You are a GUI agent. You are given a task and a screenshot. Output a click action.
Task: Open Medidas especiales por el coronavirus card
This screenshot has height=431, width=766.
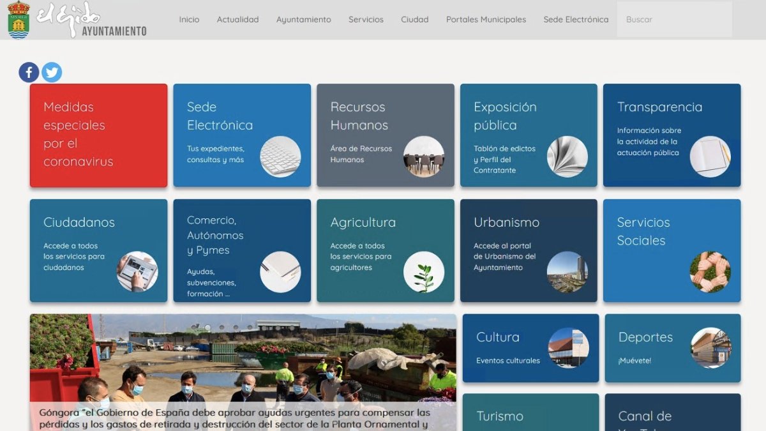tap(99, 135)
